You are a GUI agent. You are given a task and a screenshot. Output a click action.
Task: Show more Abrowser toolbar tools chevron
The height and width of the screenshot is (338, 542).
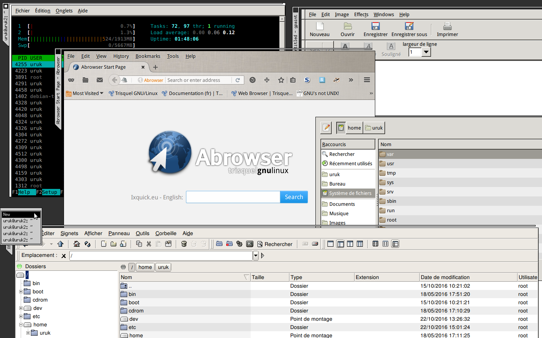pyautogui.click(x=351, y=80)
